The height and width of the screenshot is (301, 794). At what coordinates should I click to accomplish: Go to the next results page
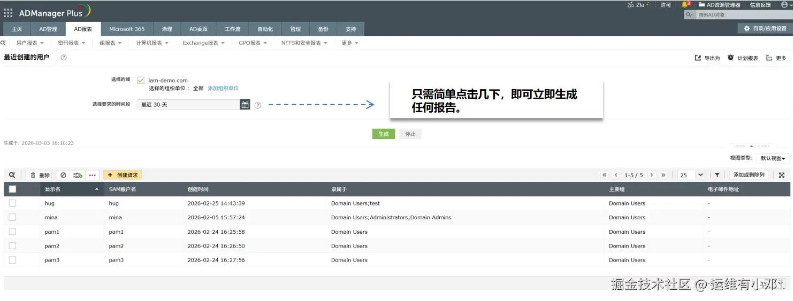(652, 175)
